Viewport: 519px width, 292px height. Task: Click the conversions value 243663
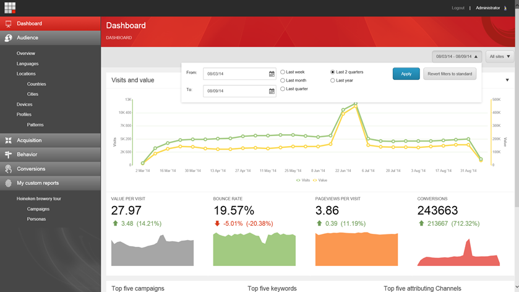437,210
